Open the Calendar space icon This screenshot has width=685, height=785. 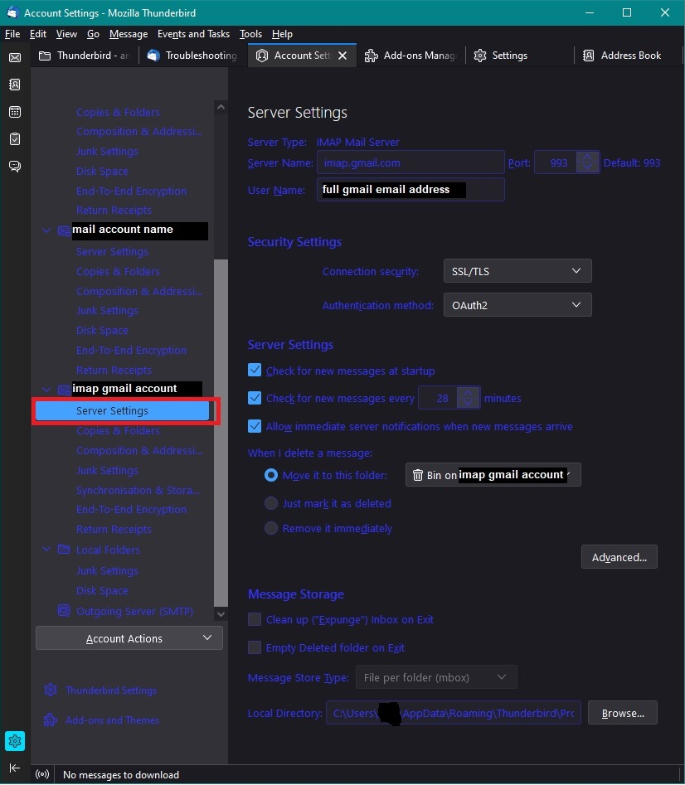[x=15, y=112]
